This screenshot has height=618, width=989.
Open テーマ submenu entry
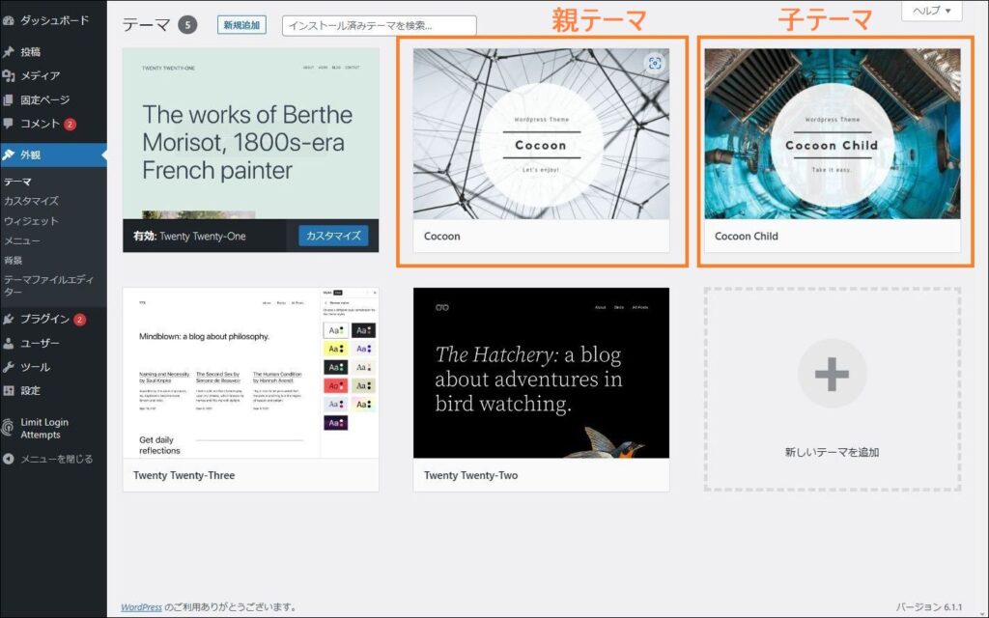point(17,182)
